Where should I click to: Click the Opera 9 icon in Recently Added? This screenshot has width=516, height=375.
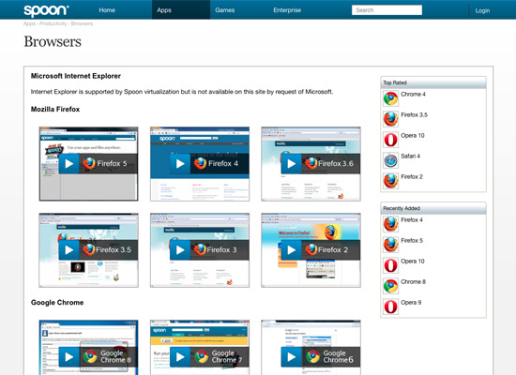pyautogui.click(x=390, y=307)
